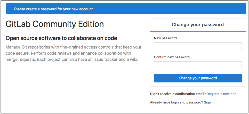Click the New password label text
Viewport: 249px width, 114px height.
[x=165, y=38]
